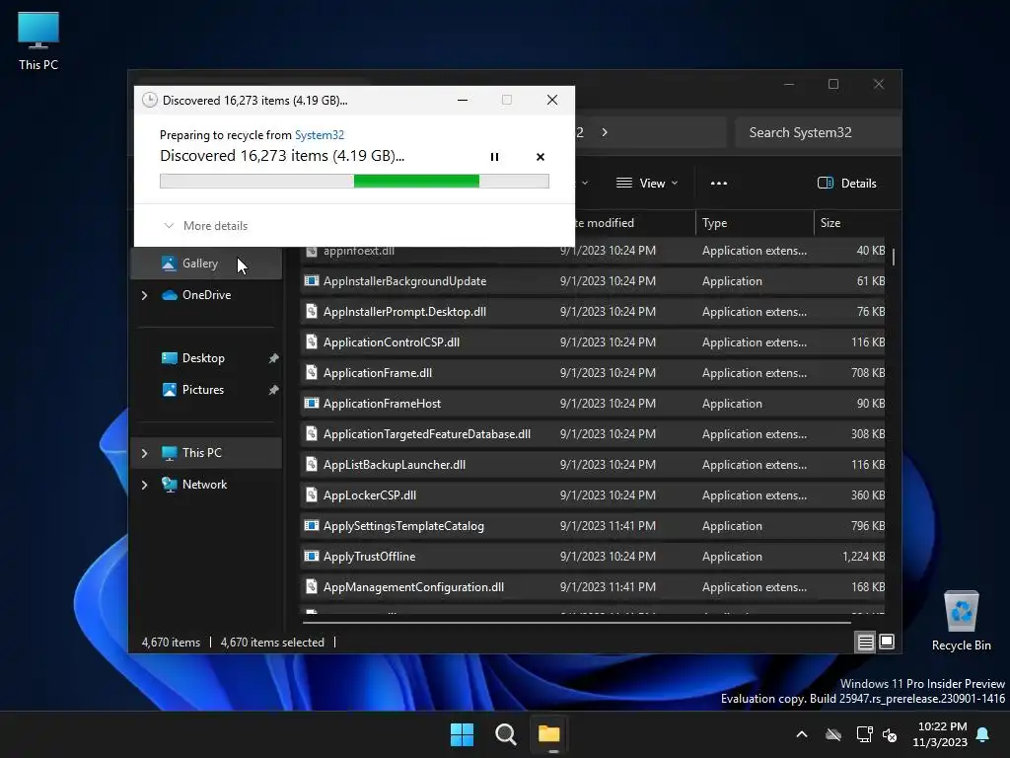Open the See more (three dots) menu
This screenshot has width=1010, height=758.
[719, 183]
